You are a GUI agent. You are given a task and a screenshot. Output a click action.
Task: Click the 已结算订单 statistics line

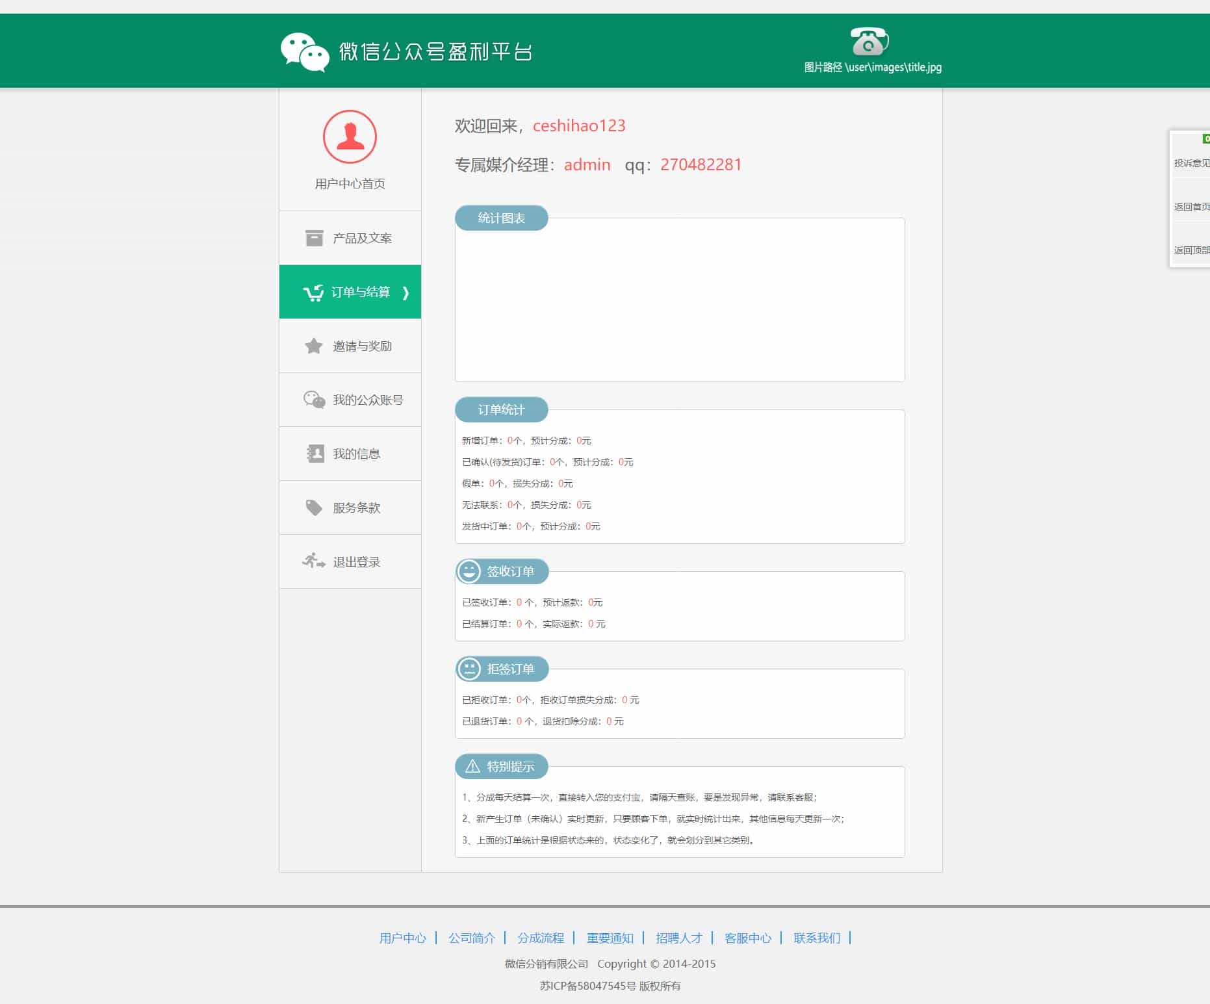click(534, 624)
